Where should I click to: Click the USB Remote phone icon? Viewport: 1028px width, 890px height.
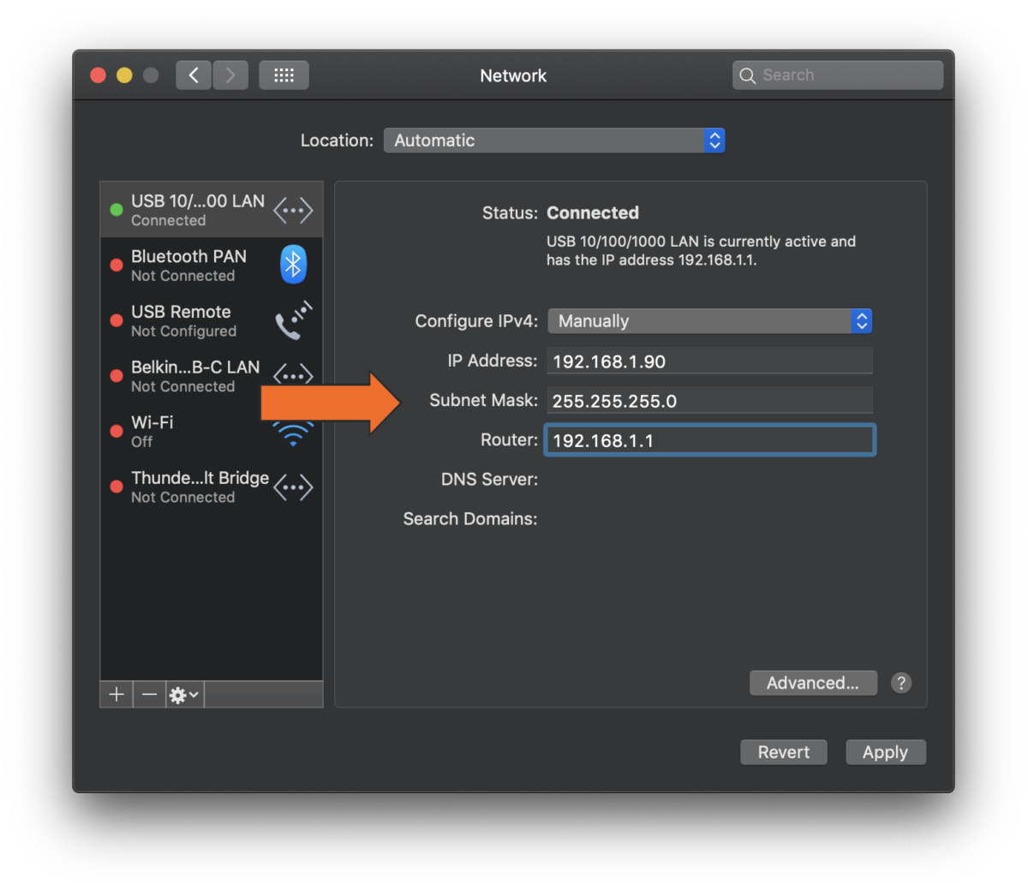(x=293, y=320)
